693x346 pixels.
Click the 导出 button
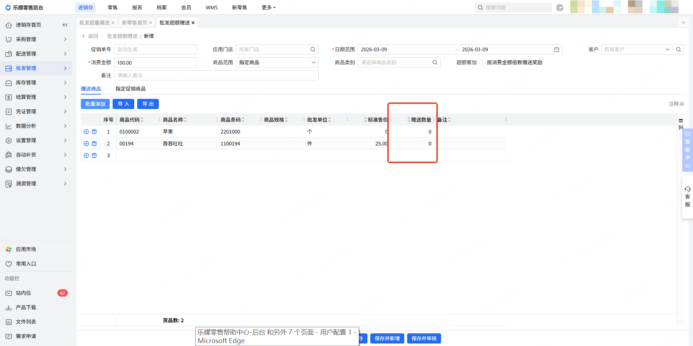[148, 104]
